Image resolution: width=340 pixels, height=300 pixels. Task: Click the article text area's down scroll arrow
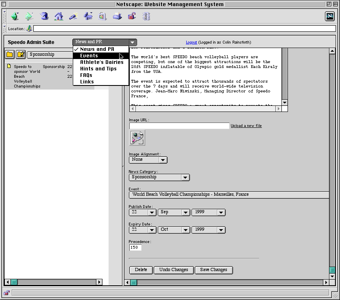(x=285, y=103)
